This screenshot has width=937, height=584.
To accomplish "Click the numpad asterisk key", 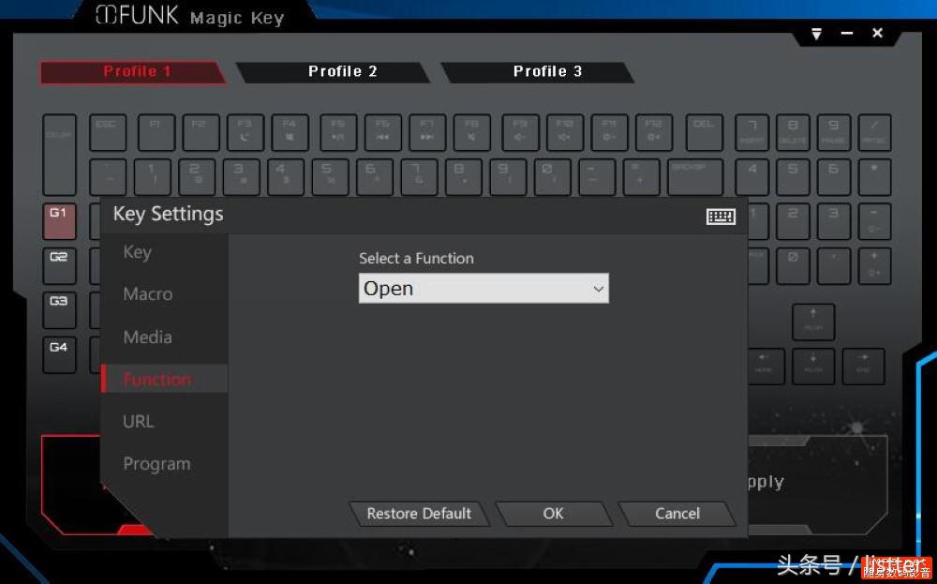I will point(875,177).
